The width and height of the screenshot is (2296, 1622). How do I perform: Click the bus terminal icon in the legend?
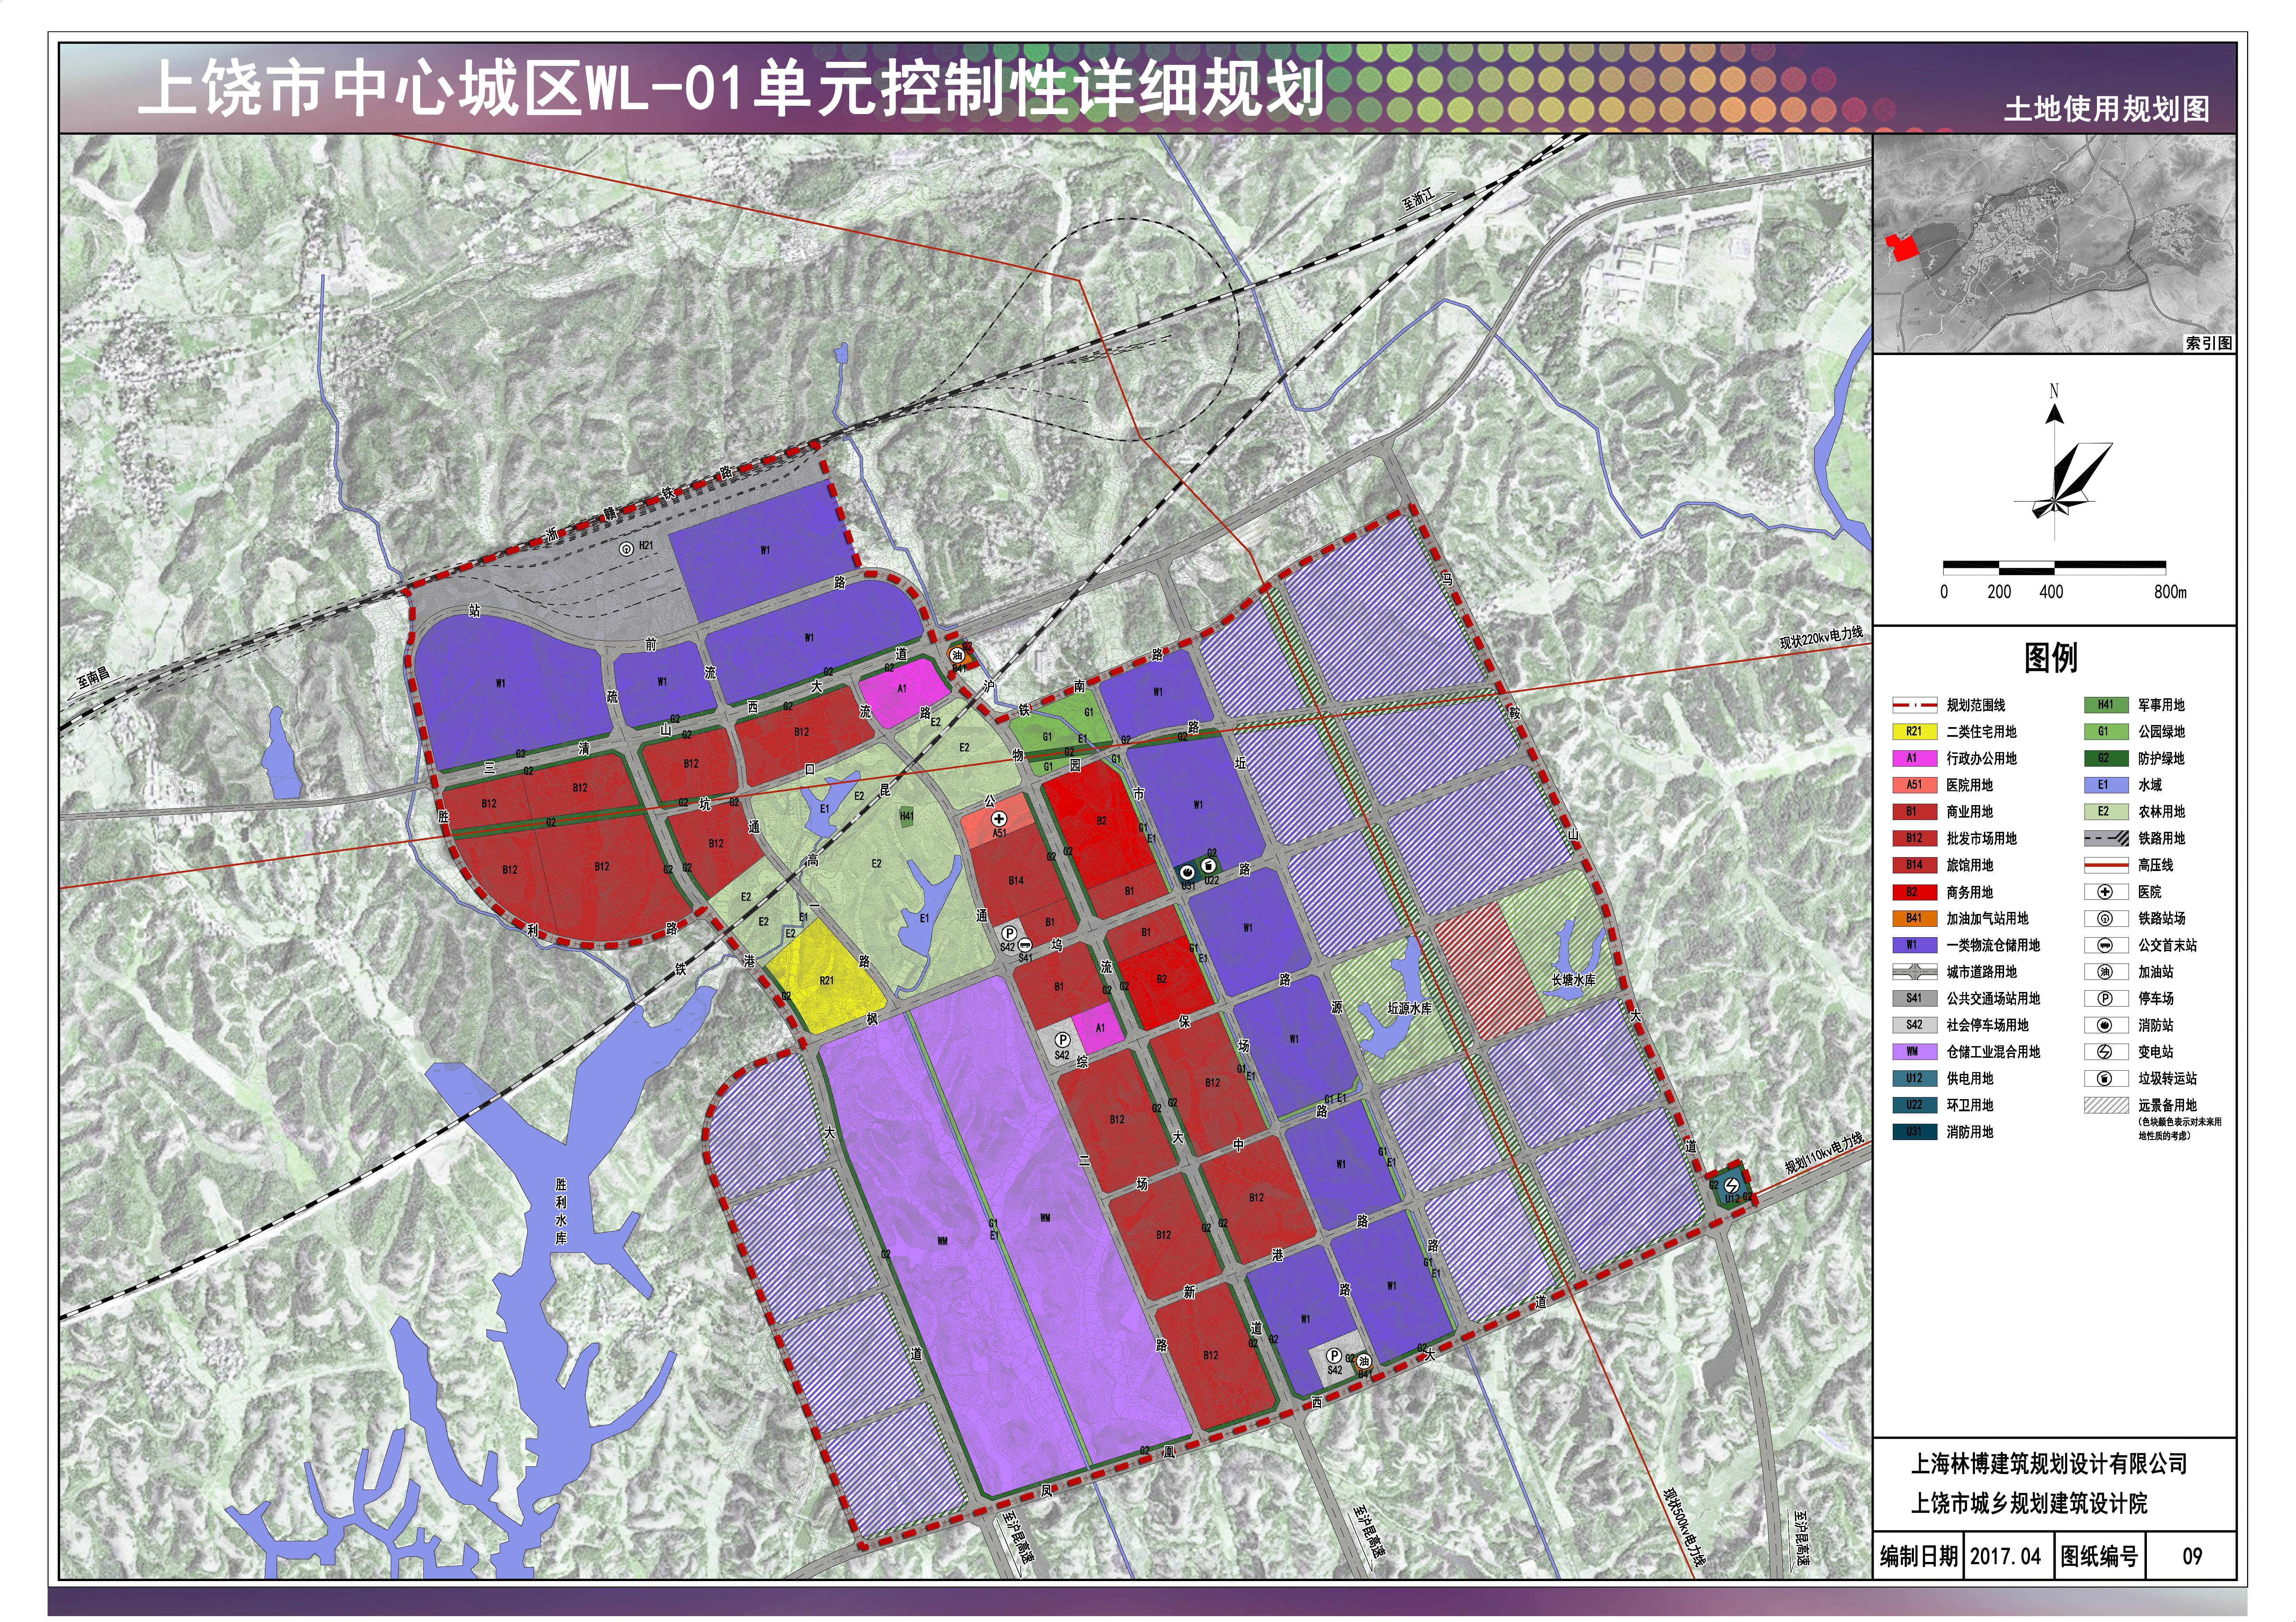click(x=2105, y=945)
